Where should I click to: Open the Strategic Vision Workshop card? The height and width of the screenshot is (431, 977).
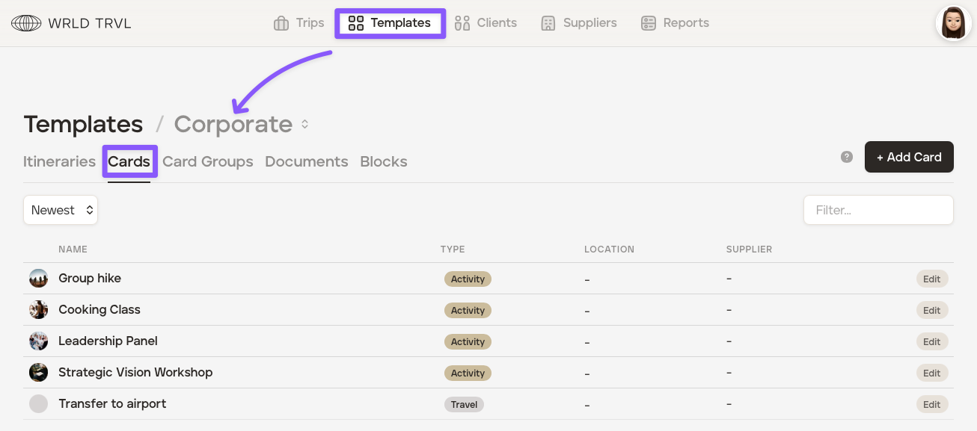pos(135,372)
